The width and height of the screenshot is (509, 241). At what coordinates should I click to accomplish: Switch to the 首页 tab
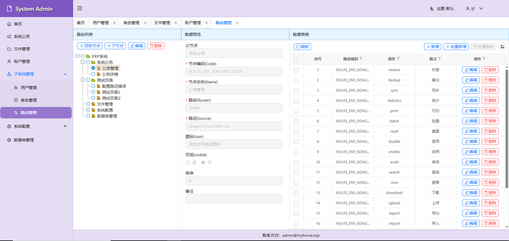81,23
